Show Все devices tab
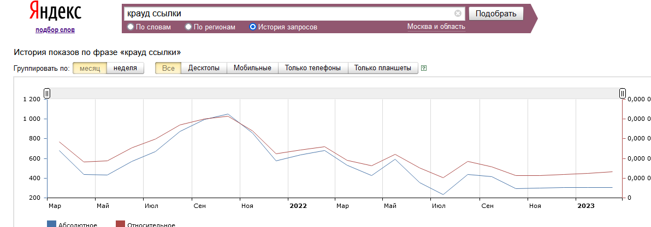This screenshot has width=651, height=227. coord(169,68)
